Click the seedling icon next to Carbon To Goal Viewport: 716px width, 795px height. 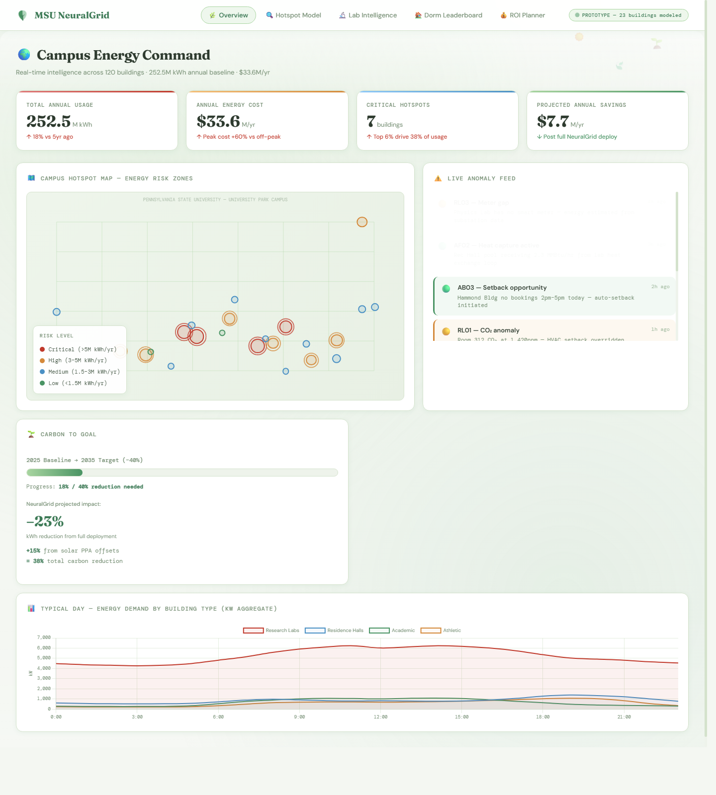31,434
